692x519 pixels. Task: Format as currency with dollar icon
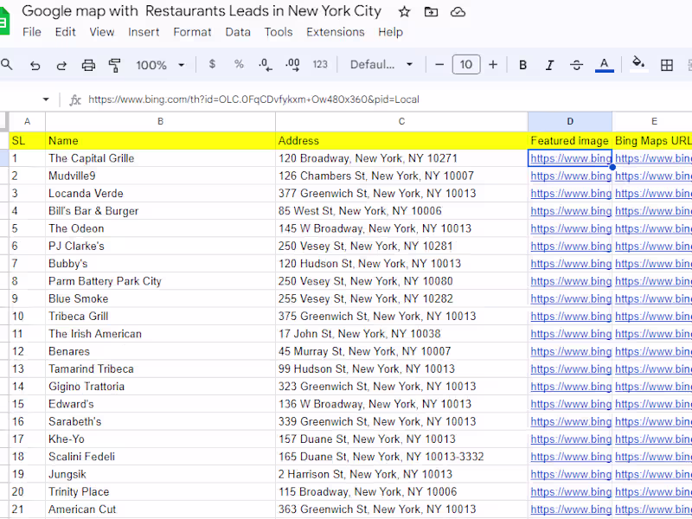pyautogui.click(x=212, y=64)
